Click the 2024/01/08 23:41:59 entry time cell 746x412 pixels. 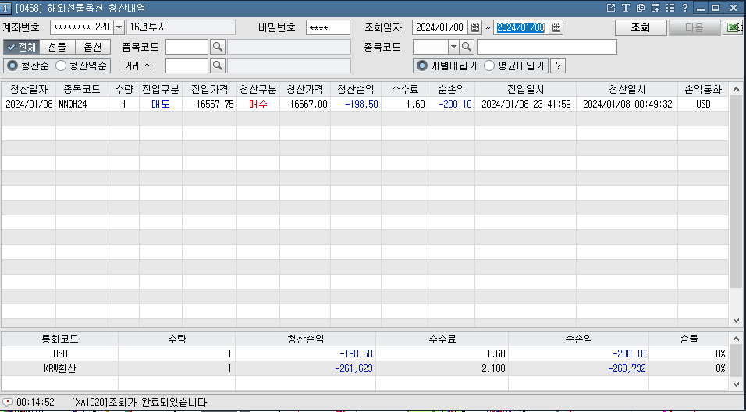click(x=526, y=105)
